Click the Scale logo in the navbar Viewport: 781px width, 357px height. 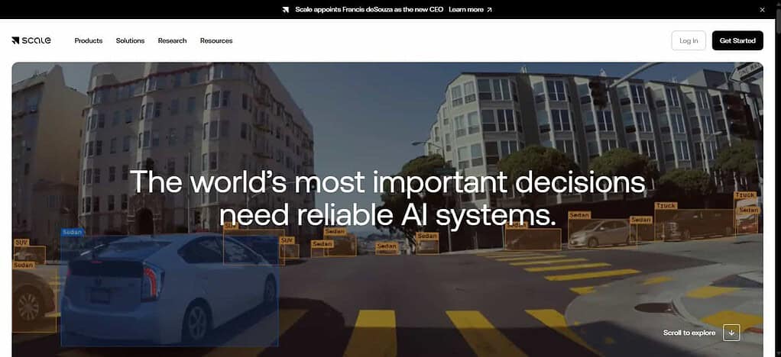(x=31, y=40)
